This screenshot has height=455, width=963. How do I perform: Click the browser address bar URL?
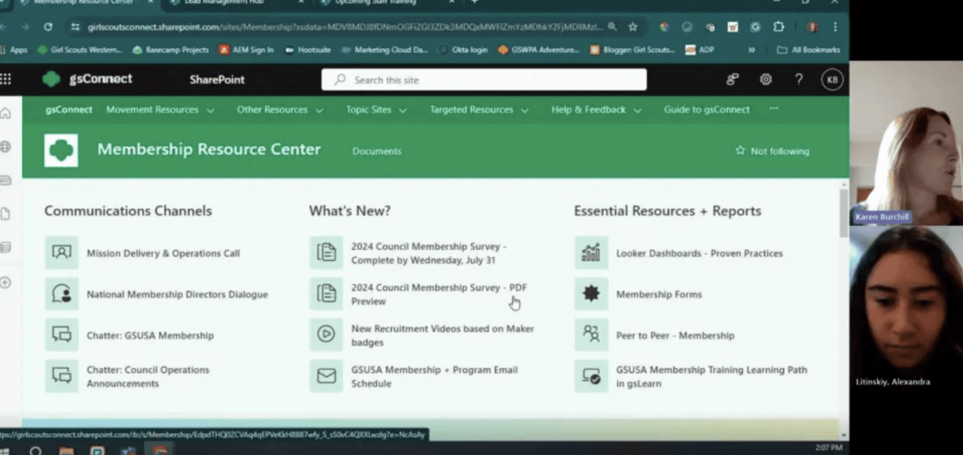[344, 26]
